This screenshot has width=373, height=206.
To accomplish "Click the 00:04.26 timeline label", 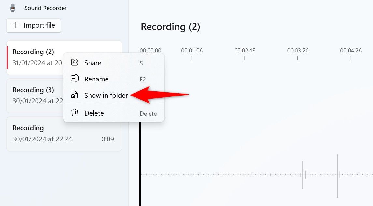I will click(351, 51).
